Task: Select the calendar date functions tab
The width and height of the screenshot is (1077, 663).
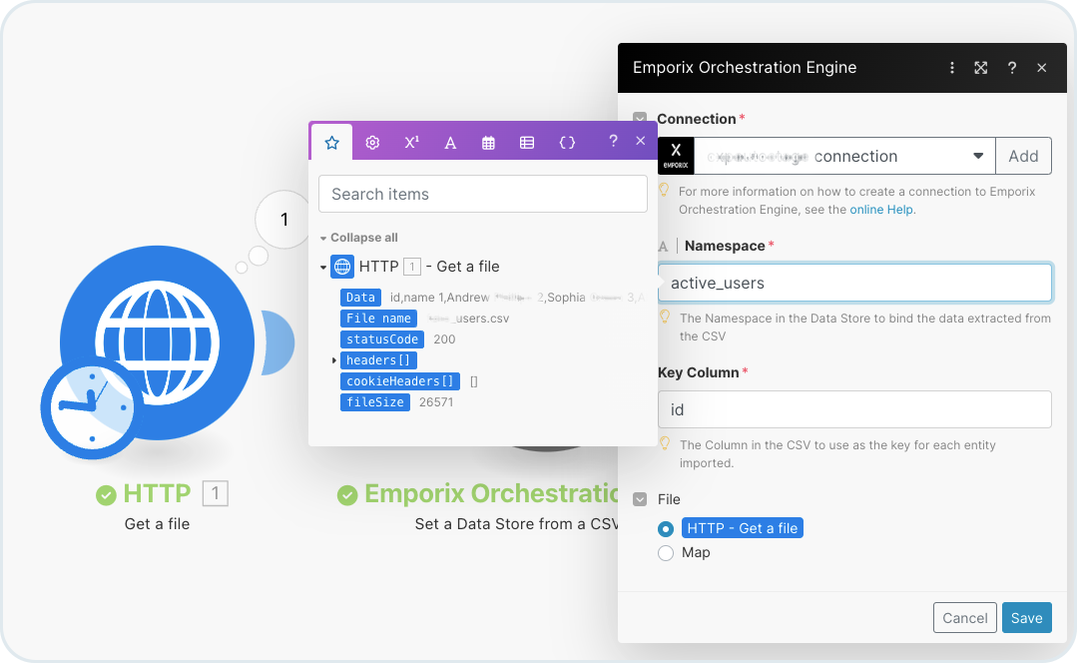Action: [488, 143]
